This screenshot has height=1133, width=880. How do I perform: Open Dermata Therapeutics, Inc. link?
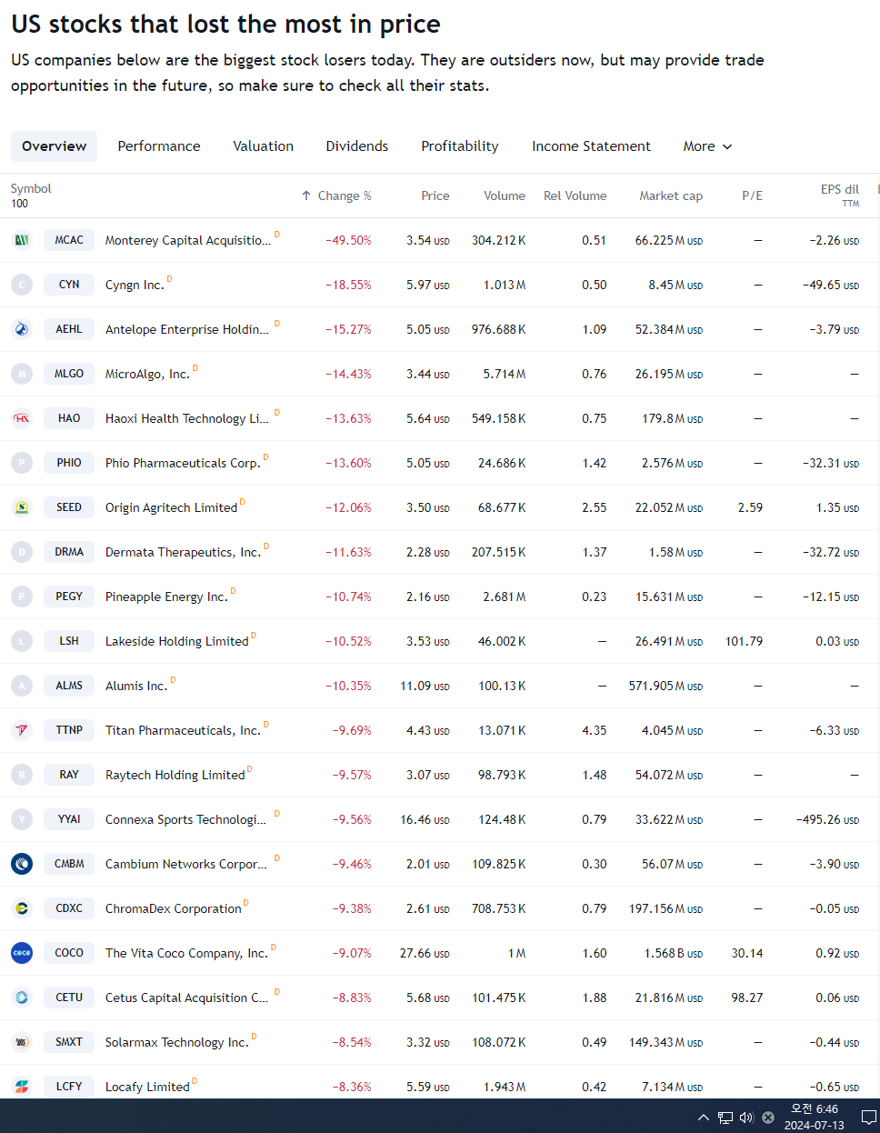183,552
